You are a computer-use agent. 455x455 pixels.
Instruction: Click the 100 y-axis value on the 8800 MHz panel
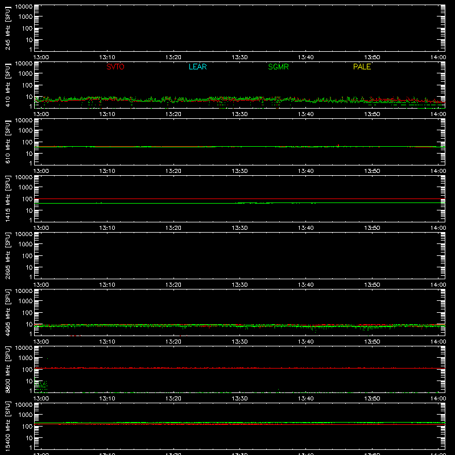[27, 370]
